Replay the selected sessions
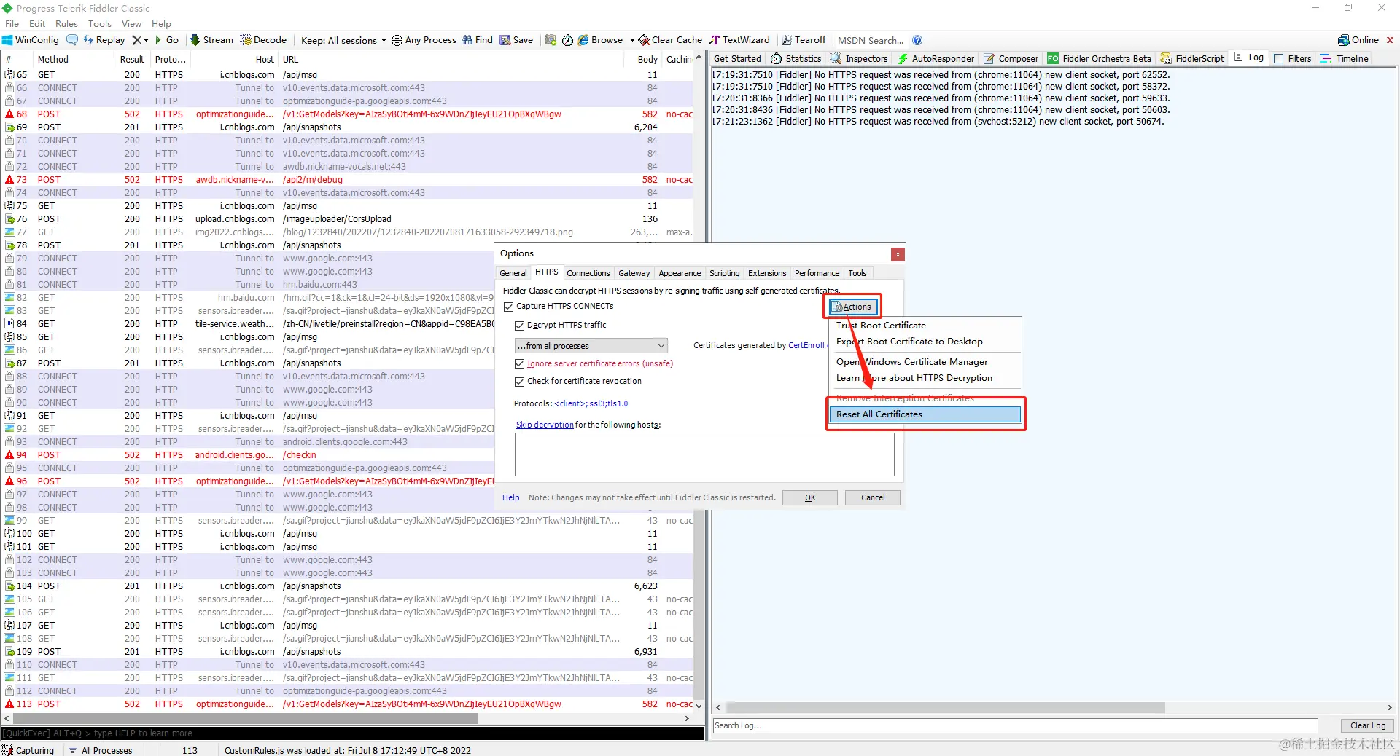 [104, 40]
